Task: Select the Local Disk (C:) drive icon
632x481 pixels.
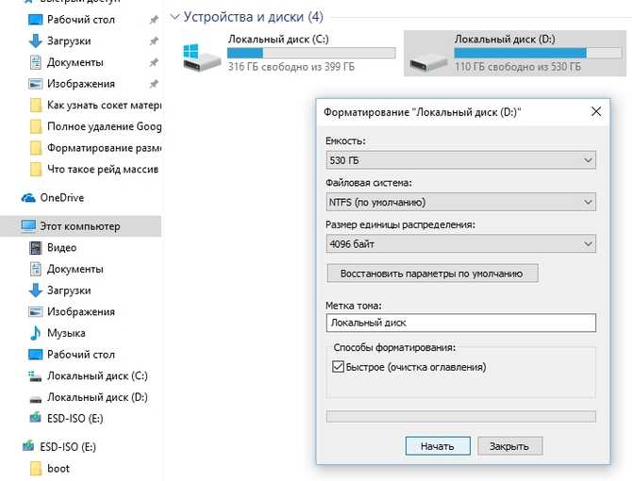Action: [202, 58]
